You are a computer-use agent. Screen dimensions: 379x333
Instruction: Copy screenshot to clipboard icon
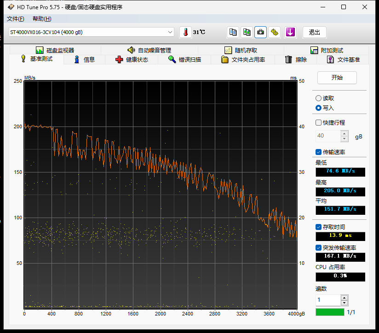(x=247, y=32)
